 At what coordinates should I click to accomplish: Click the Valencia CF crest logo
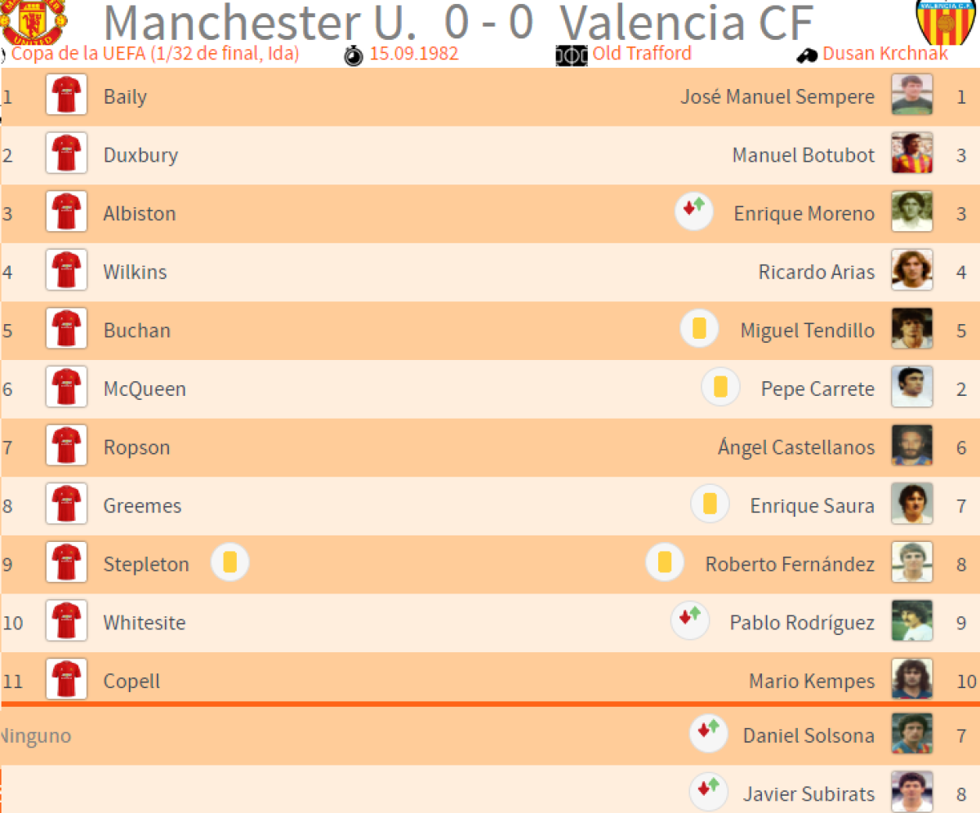click(946, 22)
